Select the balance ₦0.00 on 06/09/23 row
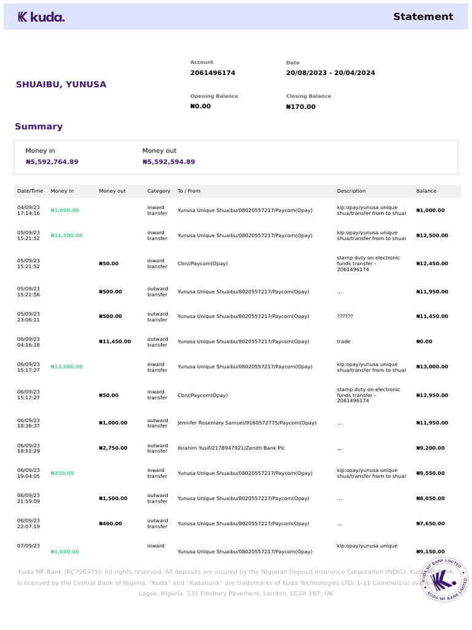Screen dimensions: 472x630 (424, 341)
